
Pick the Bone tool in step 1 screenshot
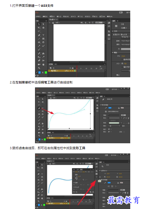pyautogui.click(x=39, y=53)
